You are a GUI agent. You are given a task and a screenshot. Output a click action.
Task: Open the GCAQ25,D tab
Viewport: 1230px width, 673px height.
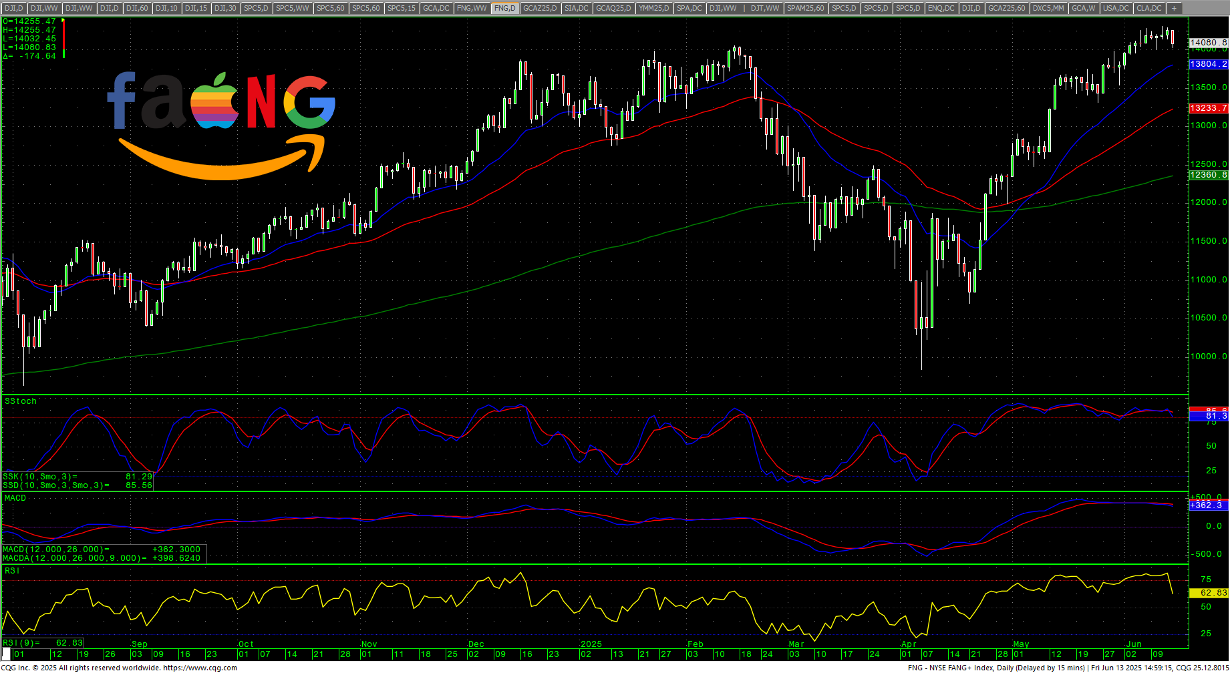tap(613, 8)
